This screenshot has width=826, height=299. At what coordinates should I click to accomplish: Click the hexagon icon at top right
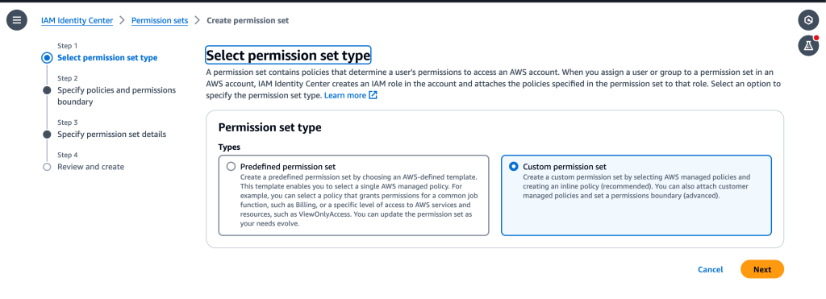(x=808, y=20)
